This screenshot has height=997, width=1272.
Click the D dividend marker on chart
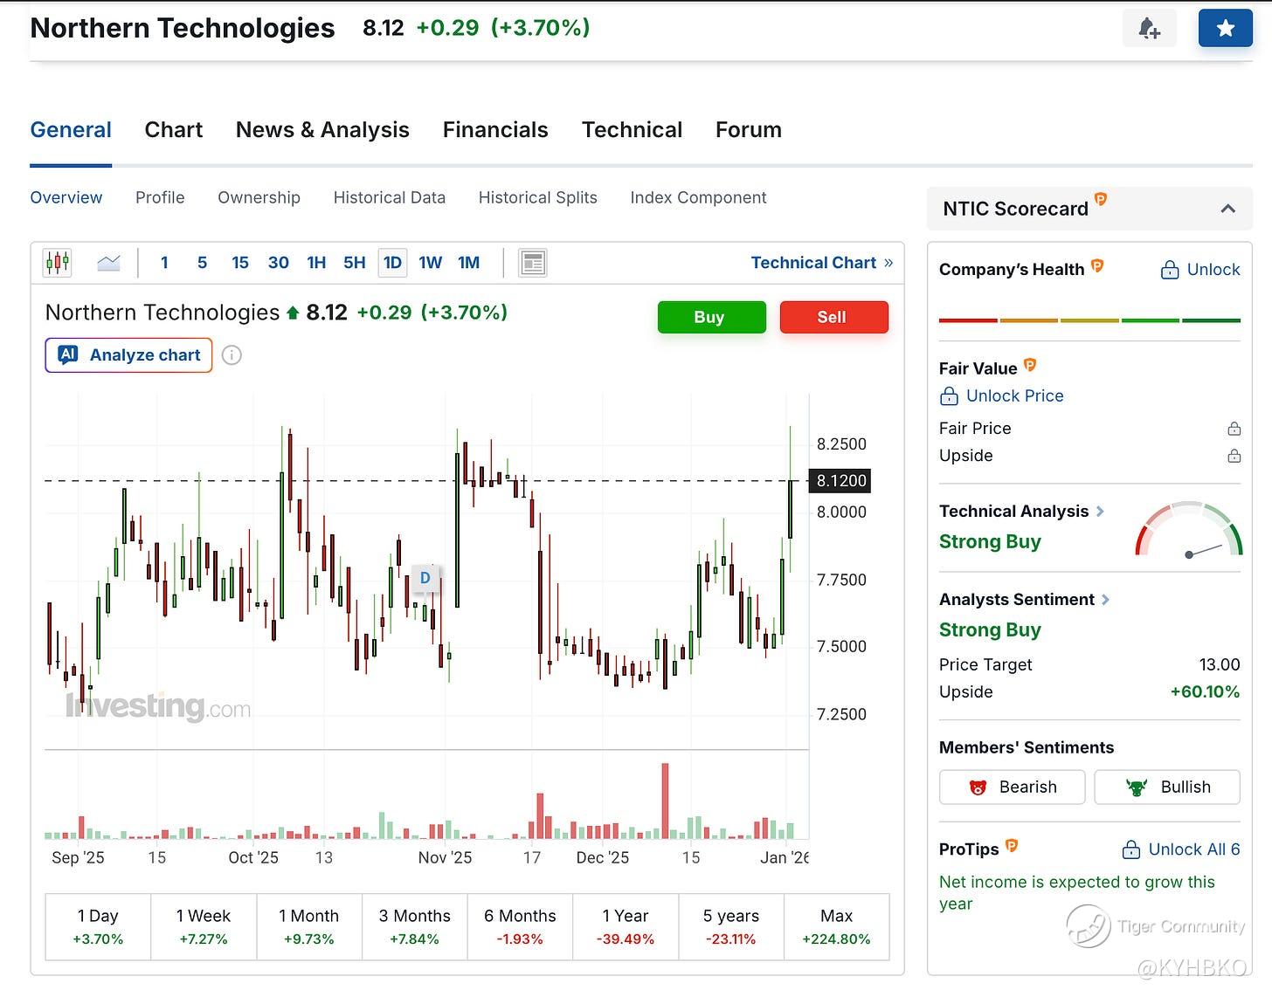(425, 578)
